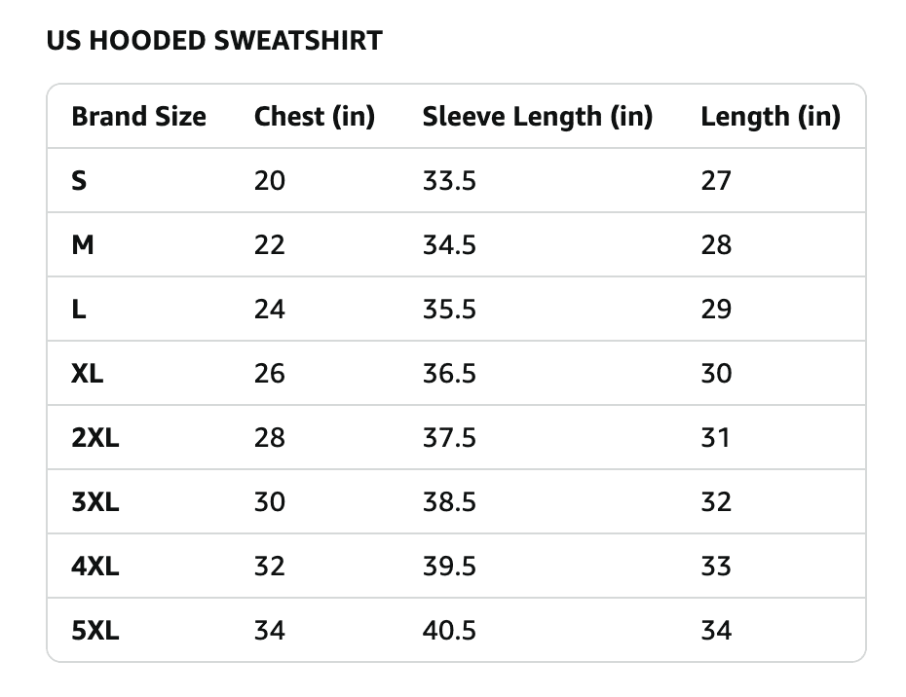Click chest value 20 in S row
The height and width of the screenshot is (697, 906).
pyautogui.click(x=270, y=181)
